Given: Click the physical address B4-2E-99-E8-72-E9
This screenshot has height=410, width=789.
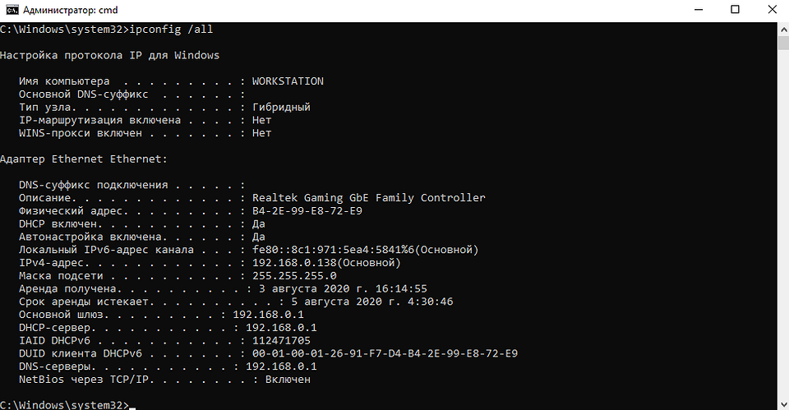Looking at the screenshot, I should pyautogui.click(x=307, y=211).
